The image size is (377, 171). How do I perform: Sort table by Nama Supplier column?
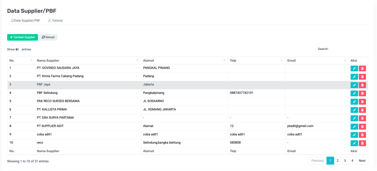tap(88, 61)
